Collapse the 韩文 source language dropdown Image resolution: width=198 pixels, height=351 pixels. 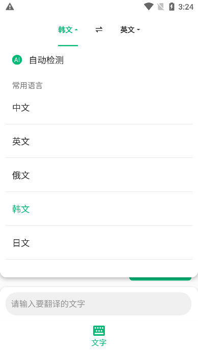tap(68, 30)
